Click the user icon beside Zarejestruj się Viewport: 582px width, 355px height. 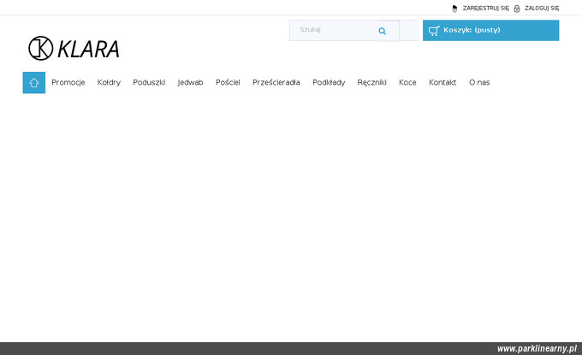[454, 9]
